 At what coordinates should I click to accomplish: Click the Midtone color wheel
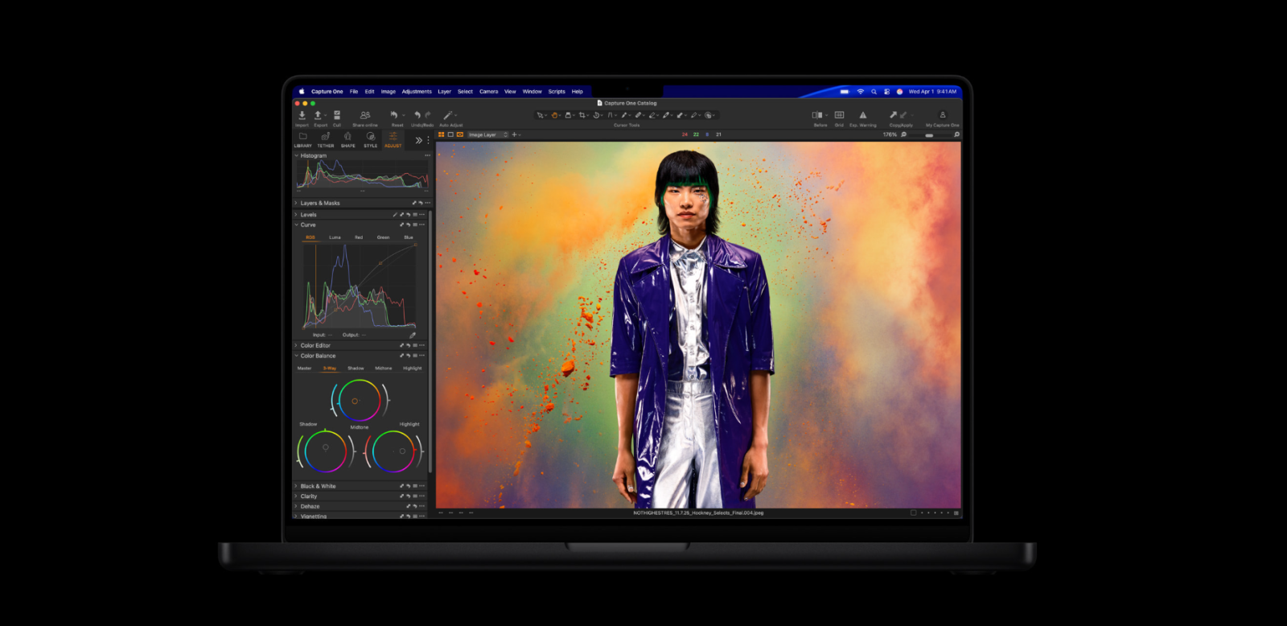click(359, 400)
